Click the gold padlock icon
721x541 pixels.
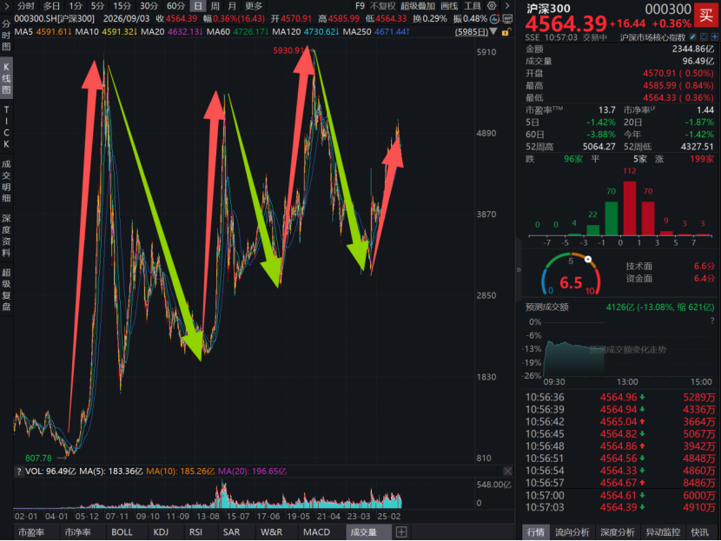(506, 32)
